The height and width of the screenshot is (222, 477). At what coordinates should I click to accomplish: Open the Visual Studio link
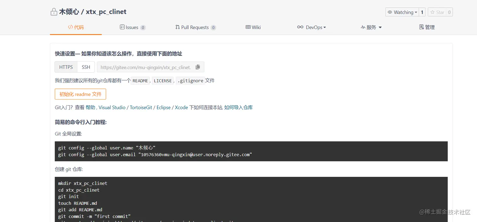pos(112,107)
